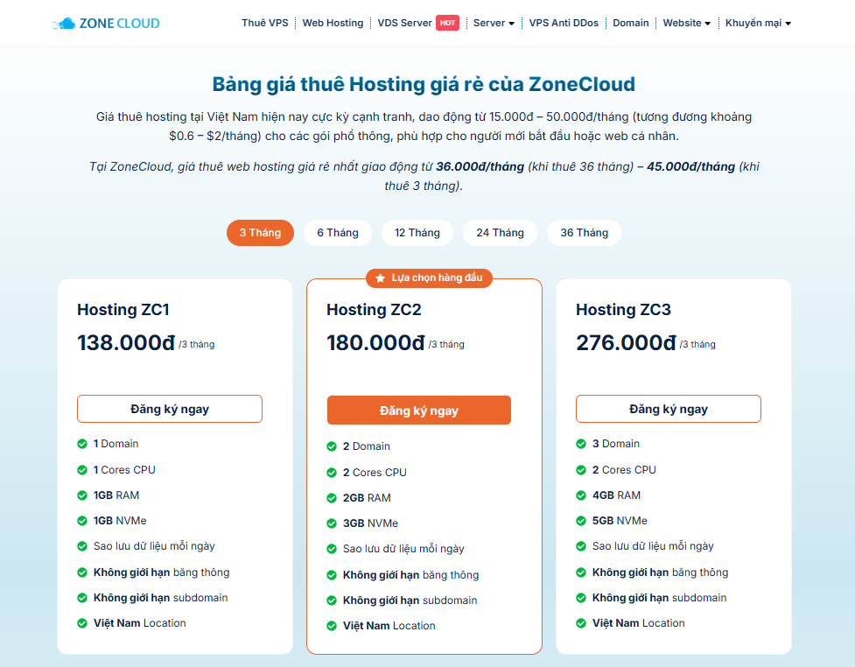855x667 pixels.
Task: Open VDS Server nav link
Action: [x=404, y=23]
